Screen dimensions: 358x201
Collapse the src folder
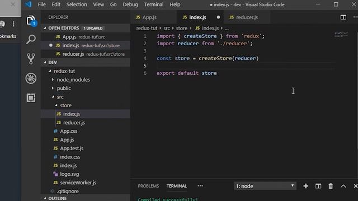[x=53, y=97]
